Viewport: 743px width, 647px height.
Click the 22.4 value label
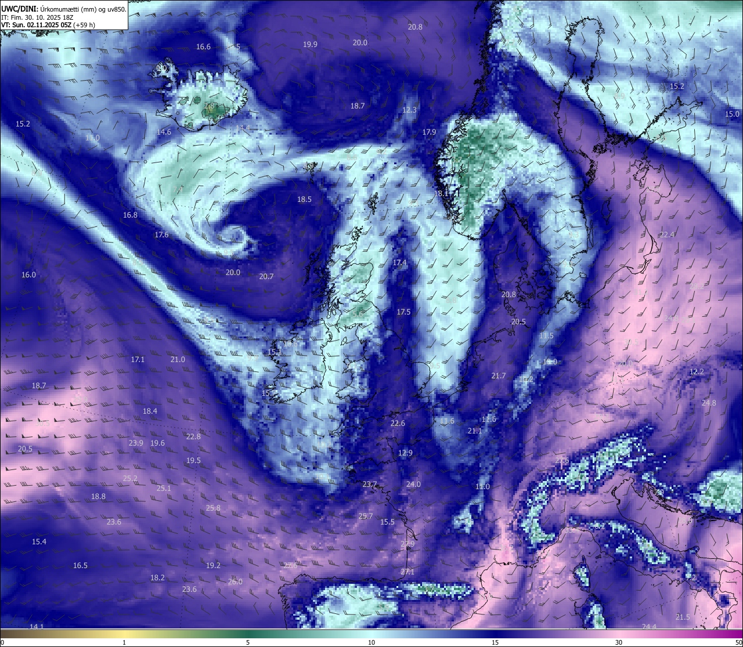(x=667, y=235)
